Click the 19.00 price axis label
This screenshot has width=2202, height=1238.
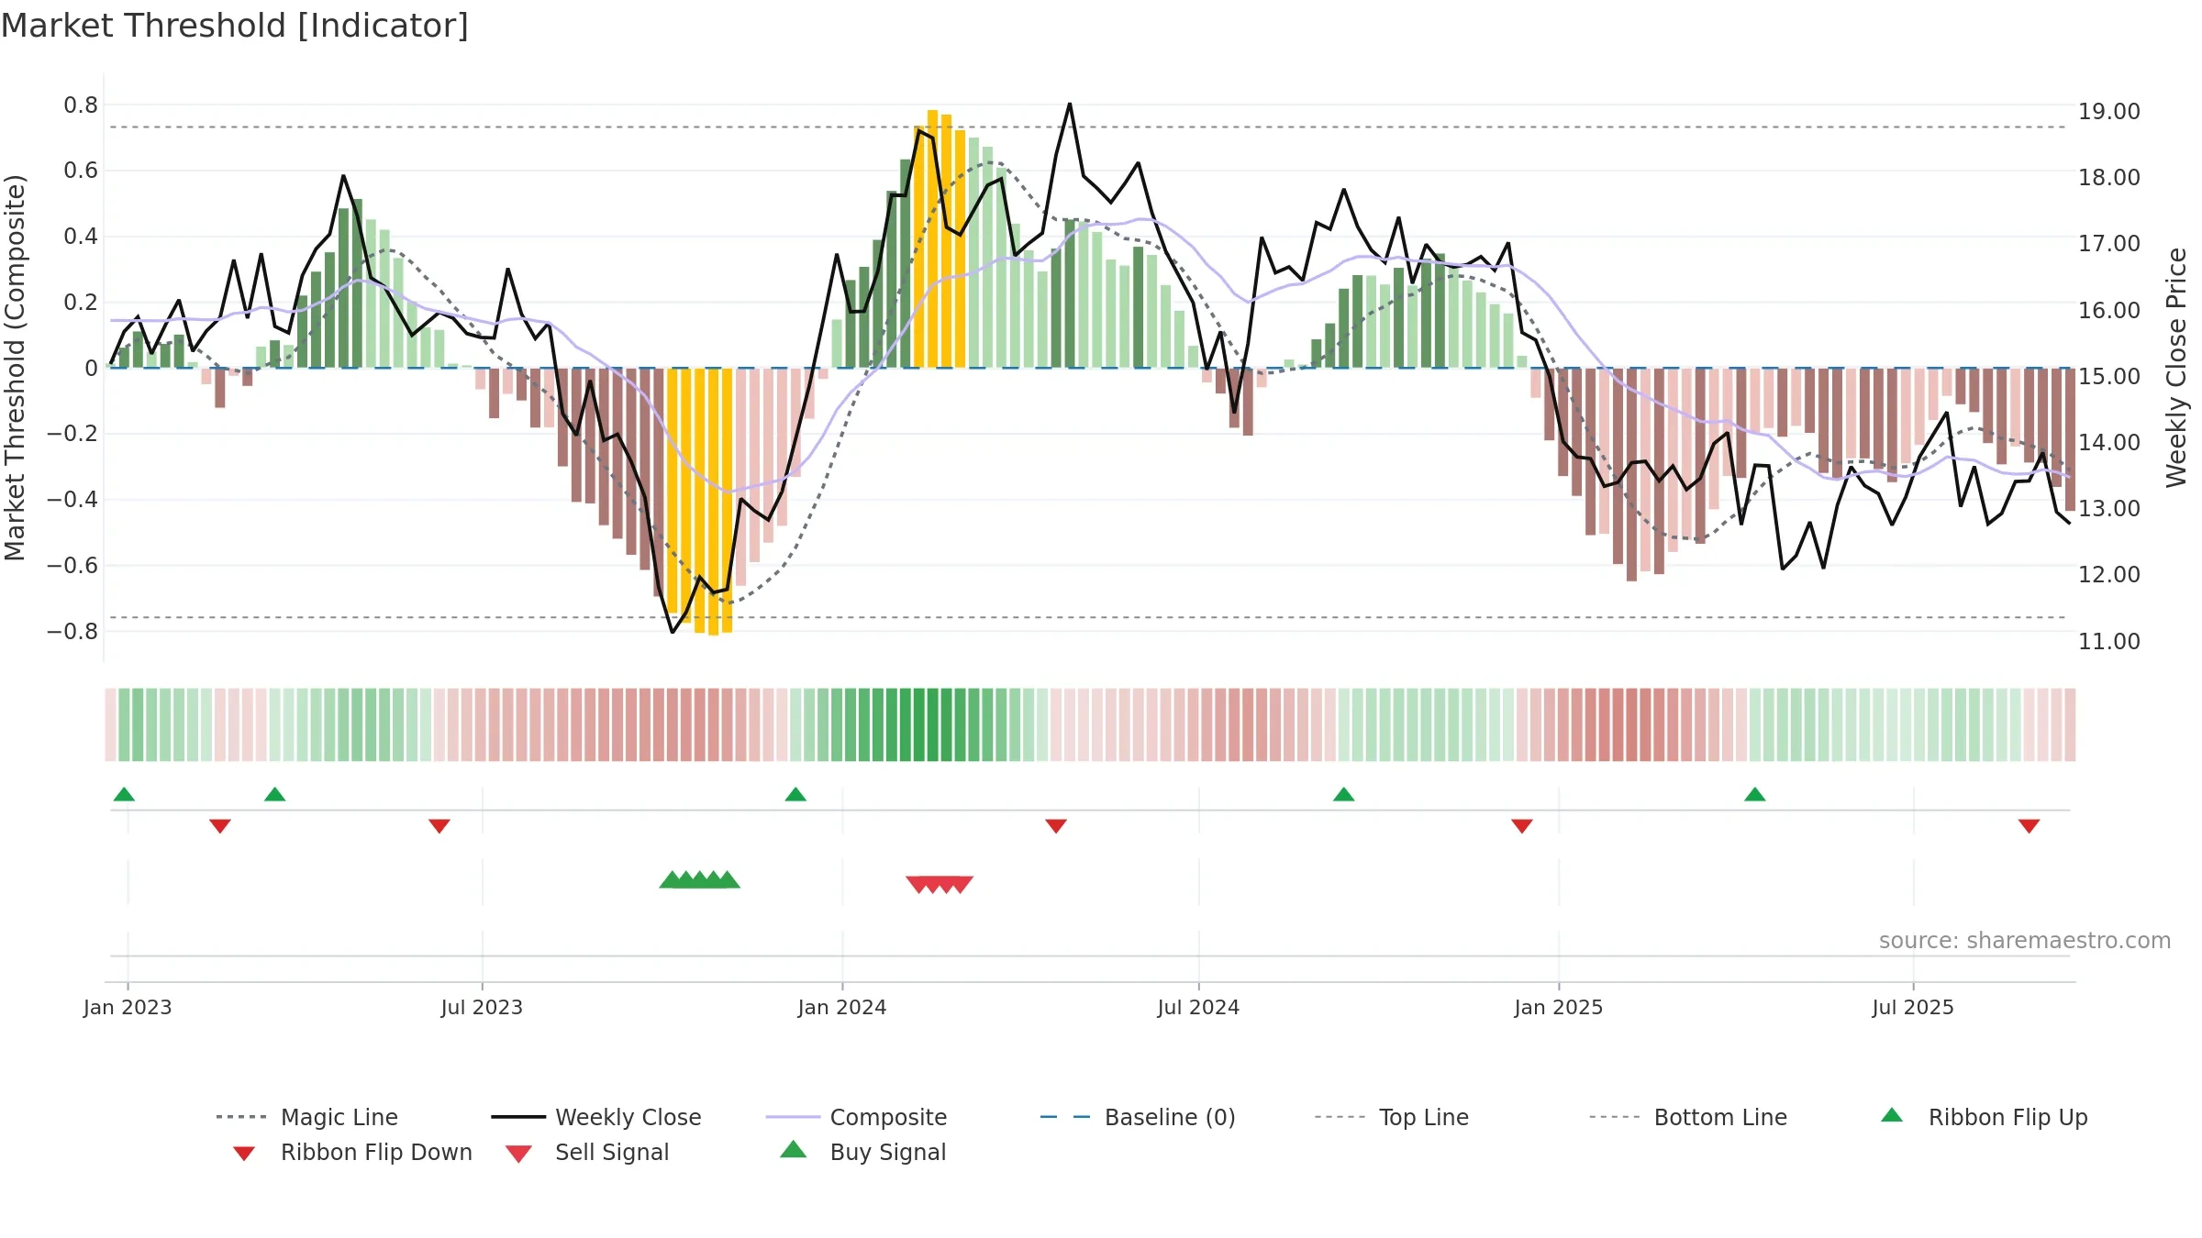click(x=2109, y=112)
